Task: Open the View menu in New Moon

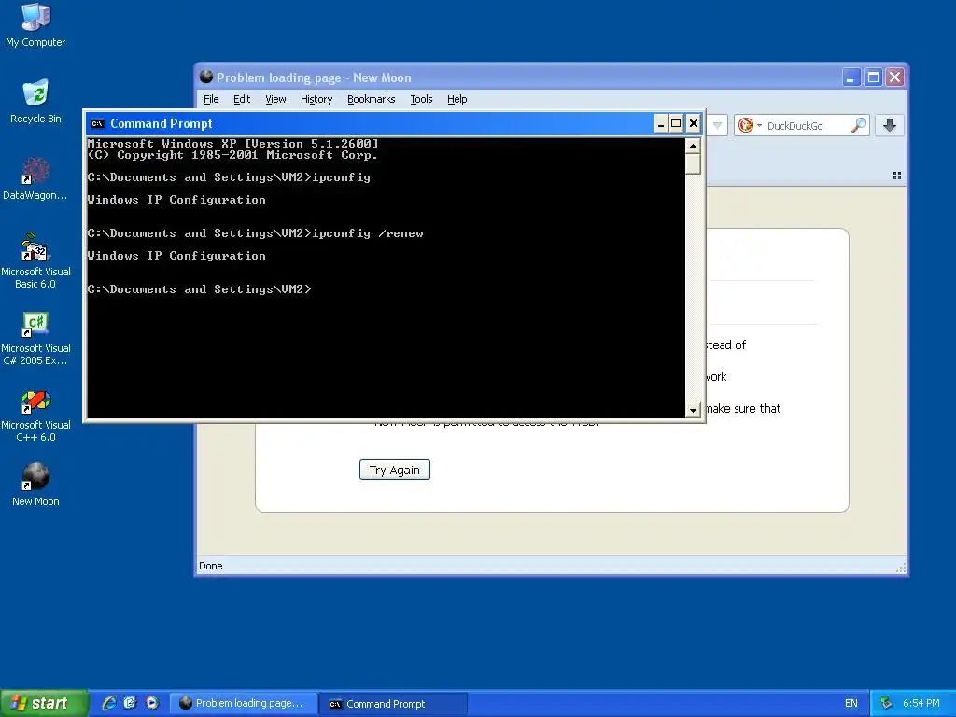Action: coord(275,99)
